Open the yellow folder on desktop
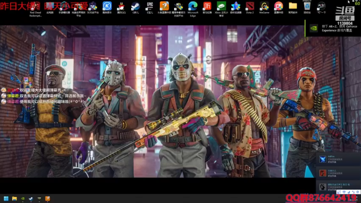The image size is (361, 203). coord(293,8)
